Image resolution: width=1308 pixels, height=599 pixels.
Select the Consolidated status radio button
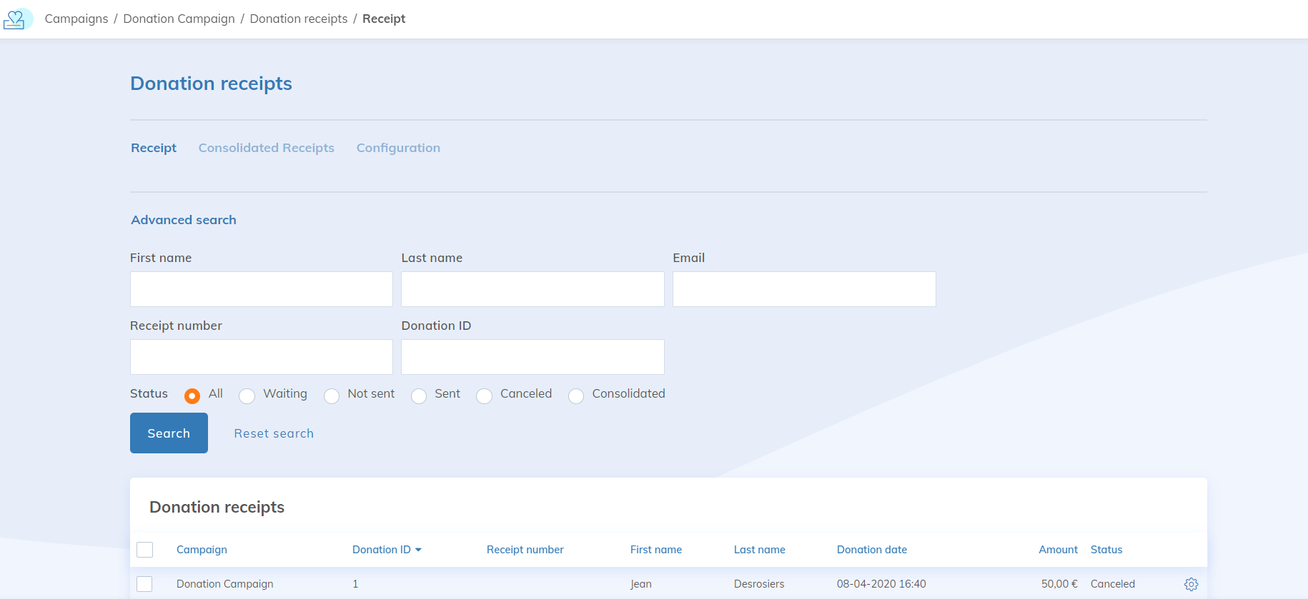tap(576, 396)
